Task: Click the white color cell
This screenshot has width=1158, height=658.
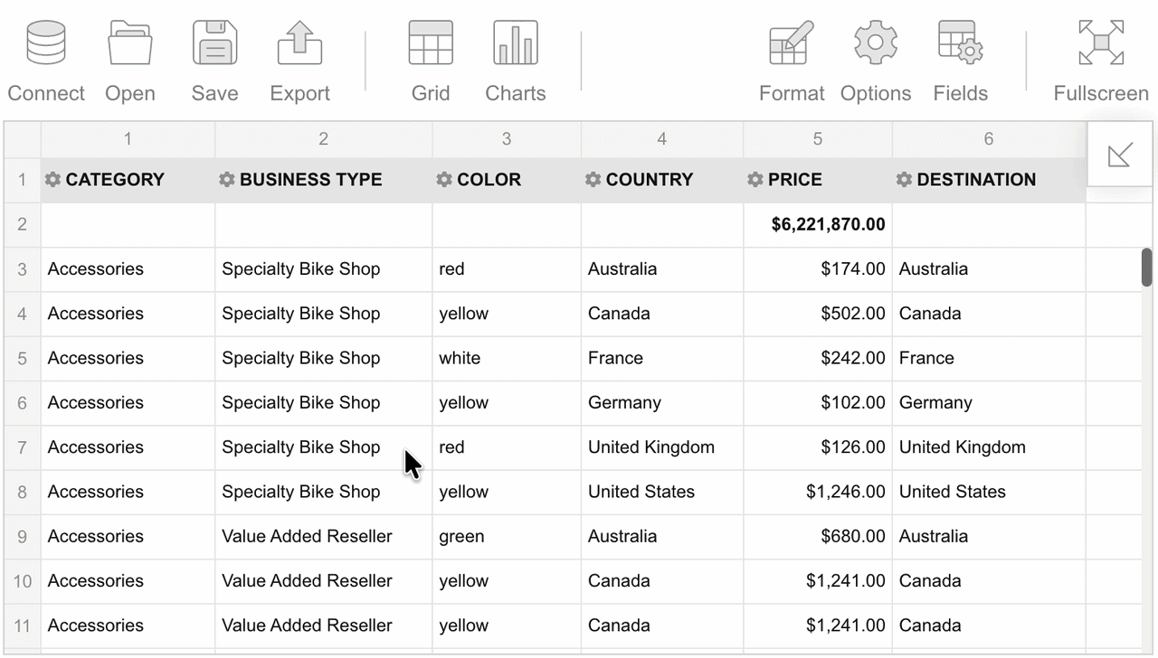Action: coord(507,358)
